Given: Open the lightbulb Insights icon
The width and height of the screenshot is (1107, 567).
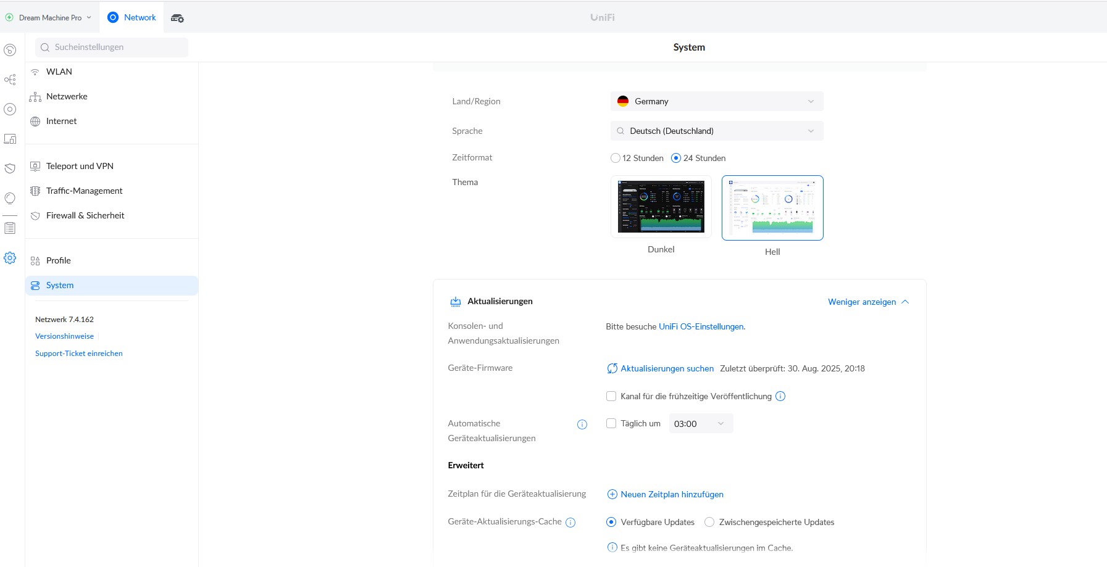Looking at the screenshot, I should pyautogui.click(x=10, y=198).
